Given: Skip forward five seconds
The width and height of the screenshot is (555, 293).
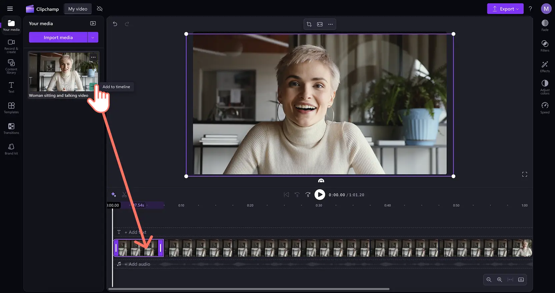Looking at the screenshot, I should [x=308, y=195].
